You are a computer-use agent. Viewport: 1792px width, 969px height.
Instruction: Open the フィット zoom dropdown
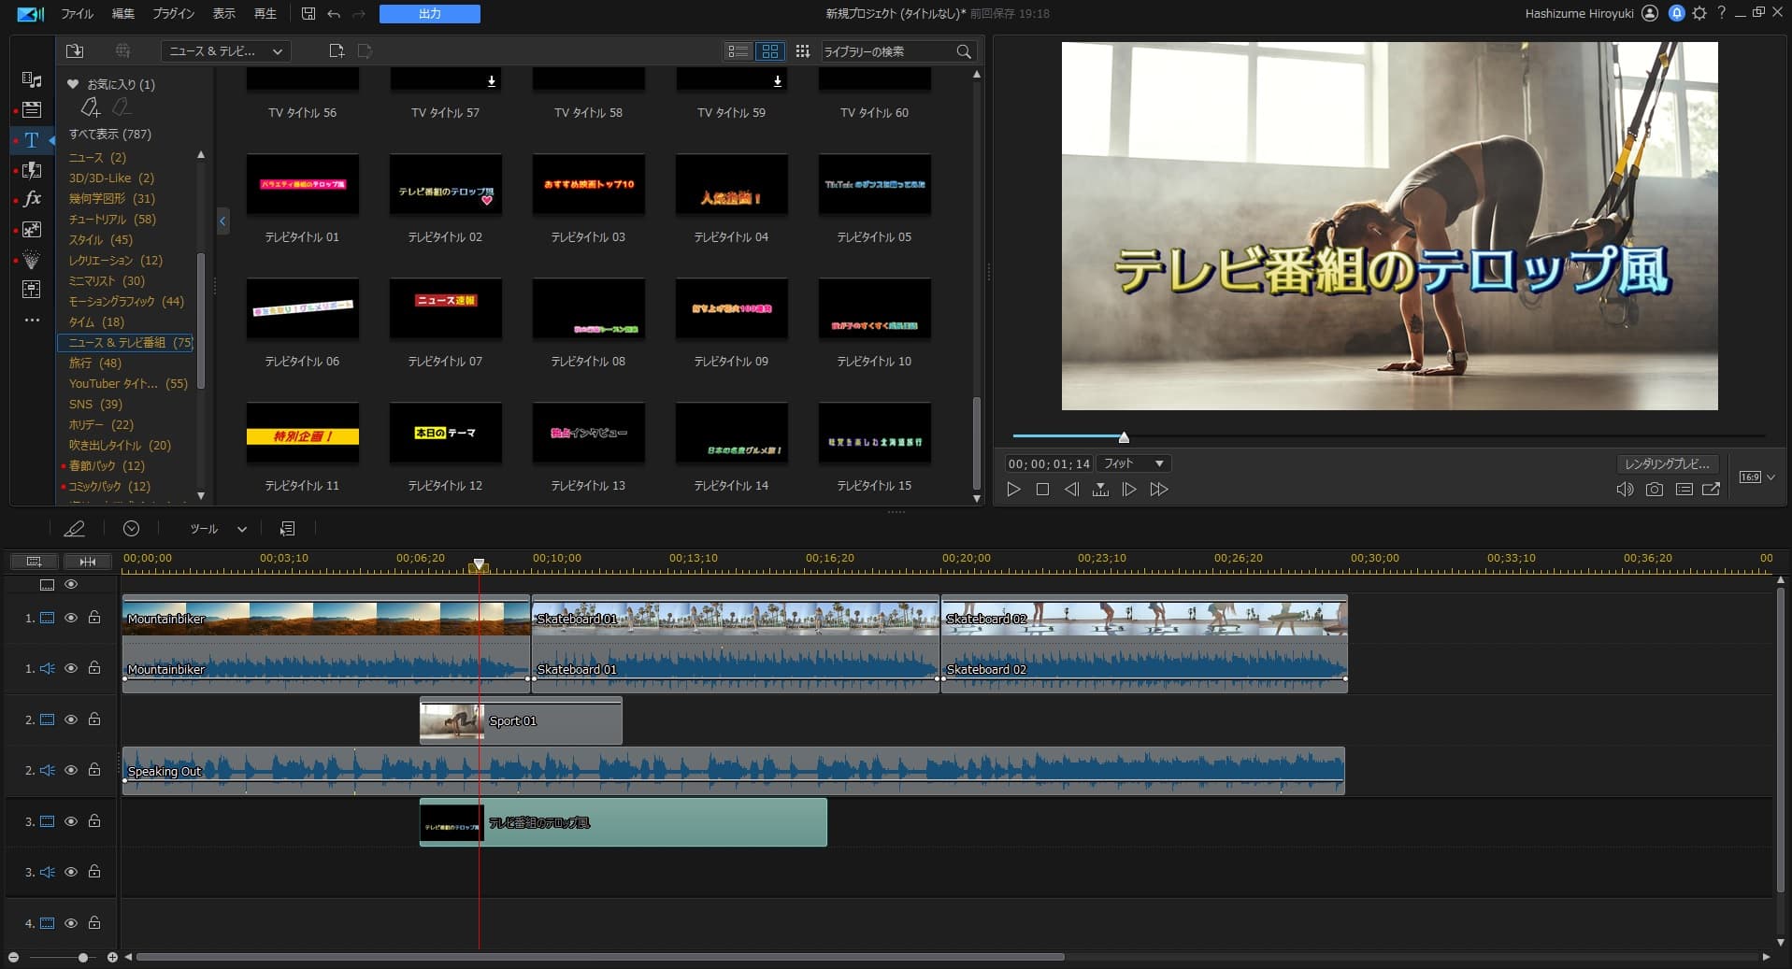(x=1133, y=463)
